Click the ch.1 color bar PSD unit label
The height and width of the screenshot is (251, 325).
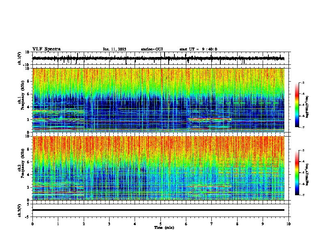(x=307, y=107)
